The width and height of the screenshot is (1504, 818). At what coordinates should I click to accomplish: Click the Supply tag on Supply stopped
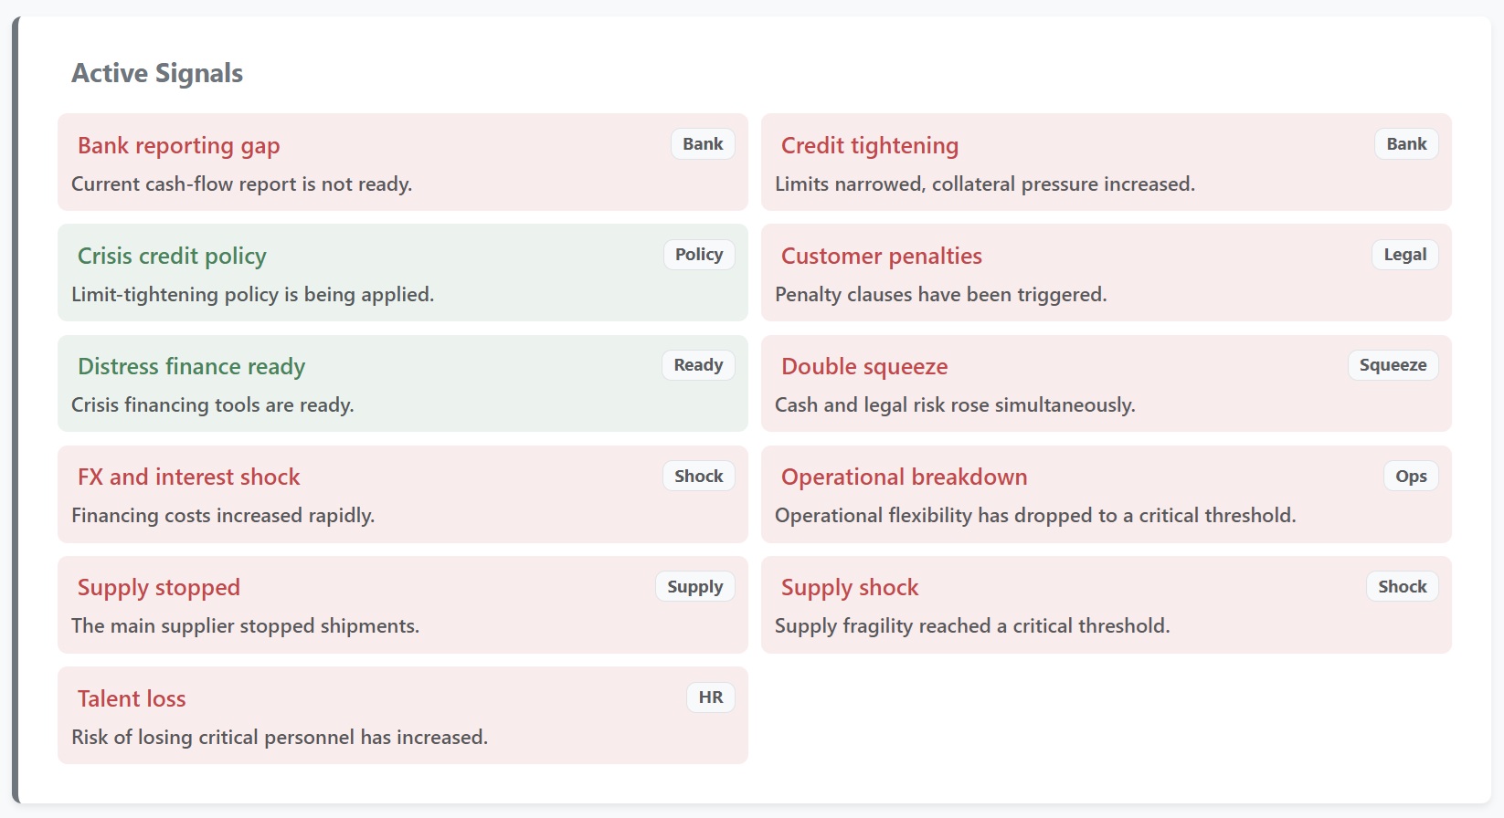694,587
